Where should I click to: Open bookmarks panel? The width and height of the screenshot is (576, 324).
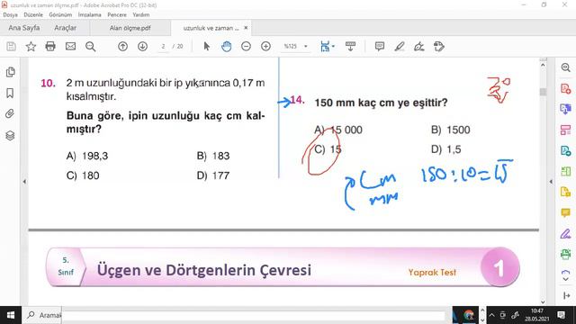10,93
